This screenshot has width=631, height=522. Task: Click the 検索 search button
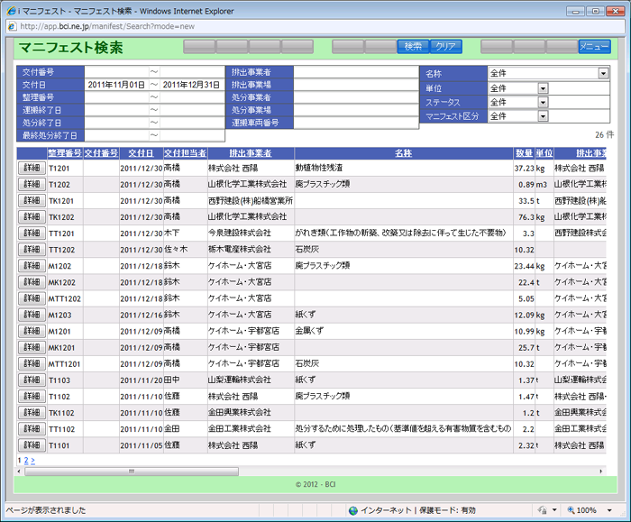pyautogui.click(x=413, y=47)
